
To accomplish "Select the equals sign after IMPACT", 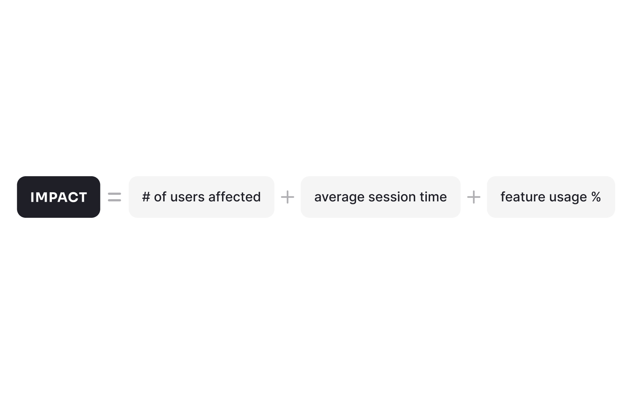I will 115,197.
